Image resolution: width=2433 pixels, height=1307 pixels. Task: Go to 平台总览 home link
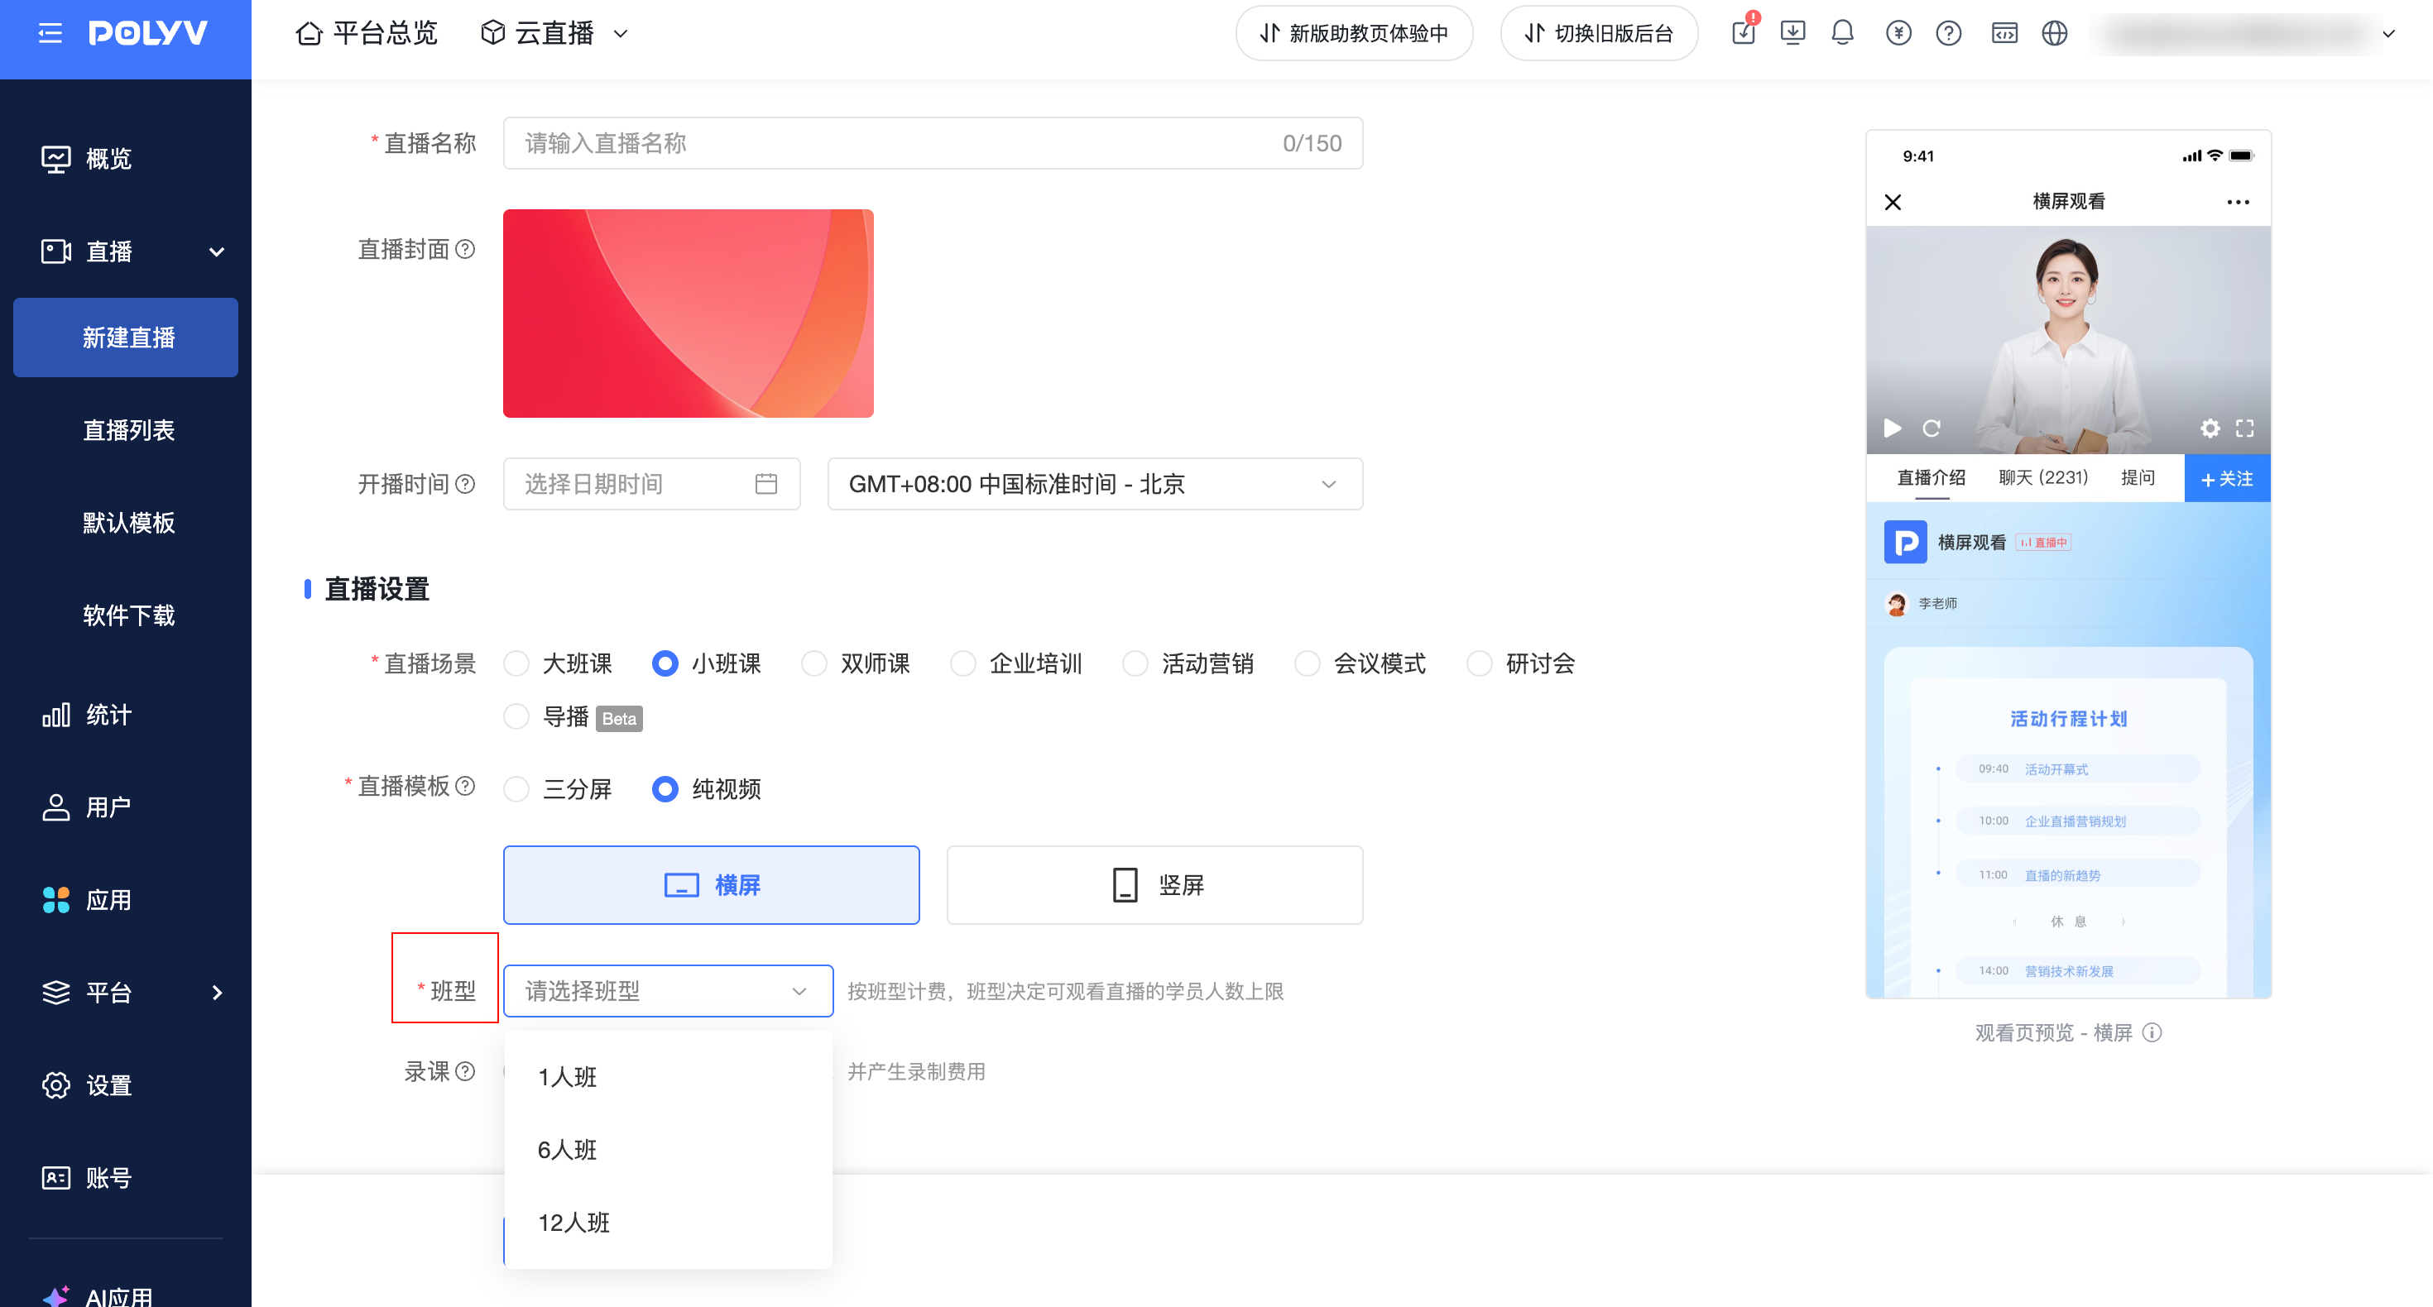(367, 33)
